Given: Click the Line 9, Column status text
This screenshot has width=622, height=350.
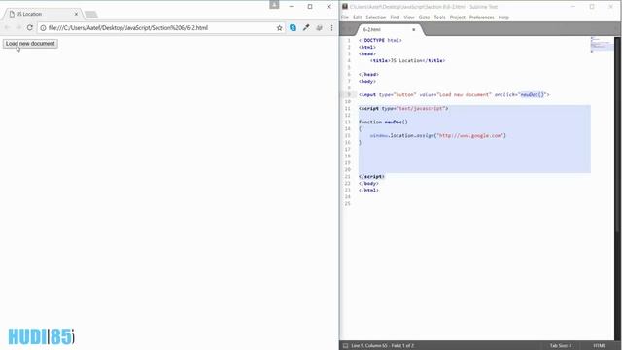Looking at the screenshot, I should click(382, 346).
